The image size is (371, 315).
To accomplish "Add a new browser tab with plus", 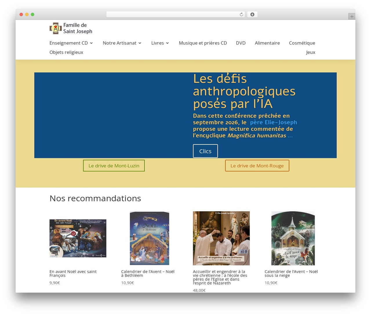I will (352, 17).
